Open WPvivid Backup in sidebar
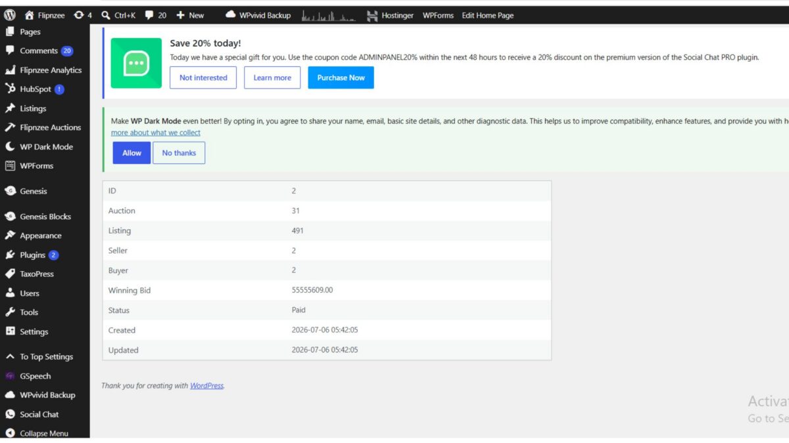The image size is (789, 443). tap(47, 395)
